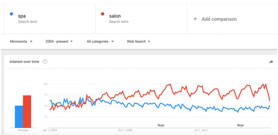
Task: Click the blue spa average bar
Action: (19, 117)
